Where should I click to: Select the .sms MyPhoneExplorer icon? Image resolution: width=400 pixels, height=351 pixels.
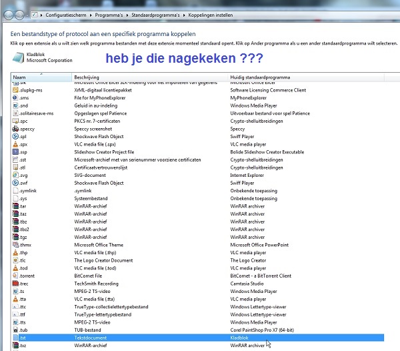(15, 97)
